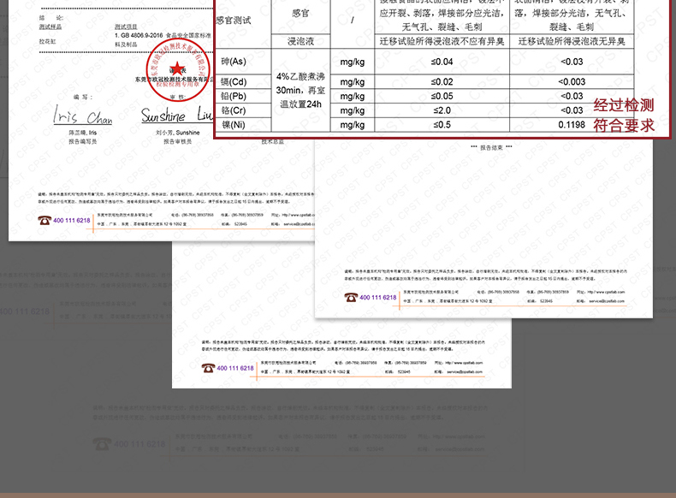Click the 浸泡液 table cell
Viewport: 676px width, 498px height.
[299, 40]
